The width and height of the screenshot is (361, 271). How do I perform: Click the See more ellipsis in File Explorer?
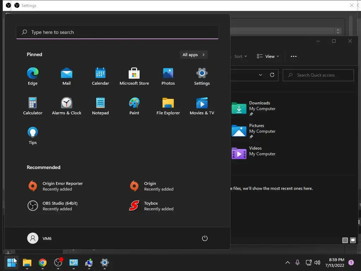pyautogui.click(x=294, y=56)
